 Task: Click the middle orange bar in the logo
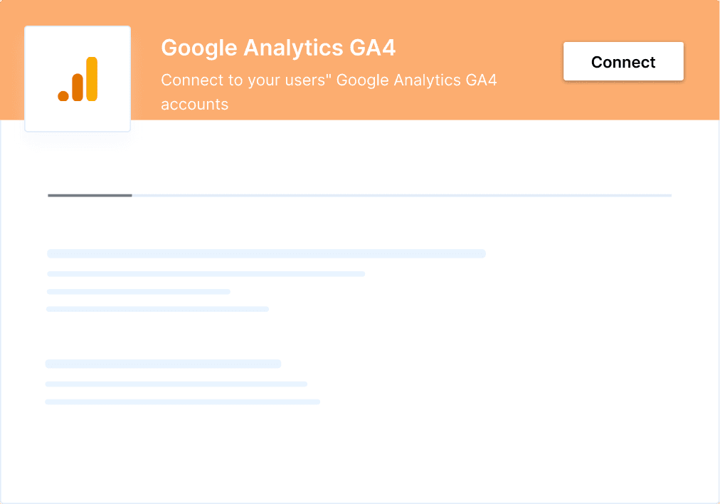[78, 86]
